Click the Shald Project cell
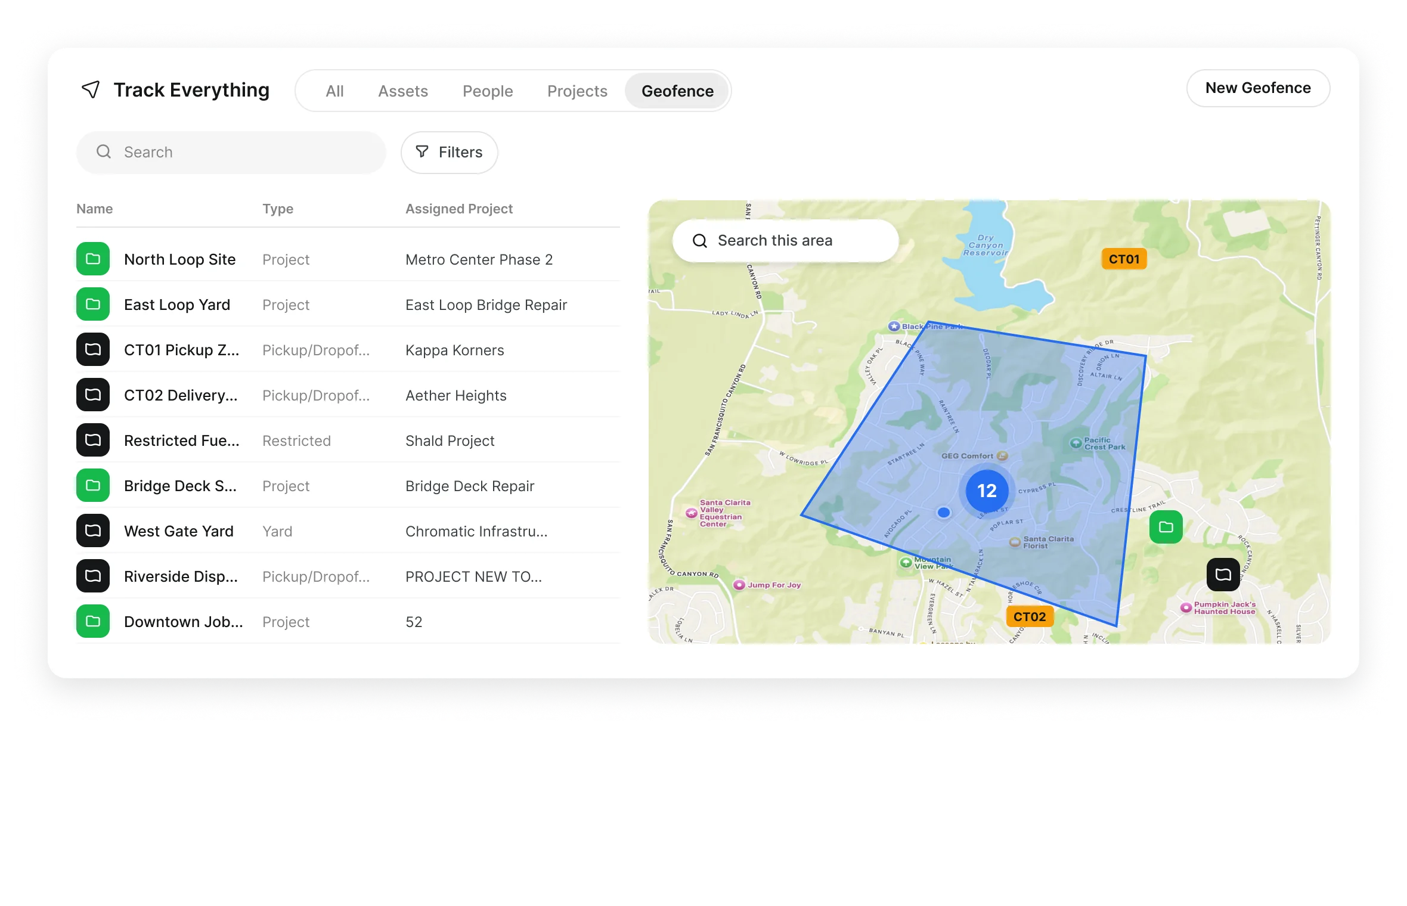Viewport: 1407px width, 906px height. (x=450, y=440)
